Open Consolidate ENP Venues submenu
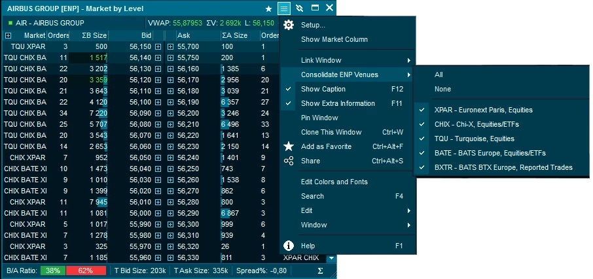 point(347,74)
